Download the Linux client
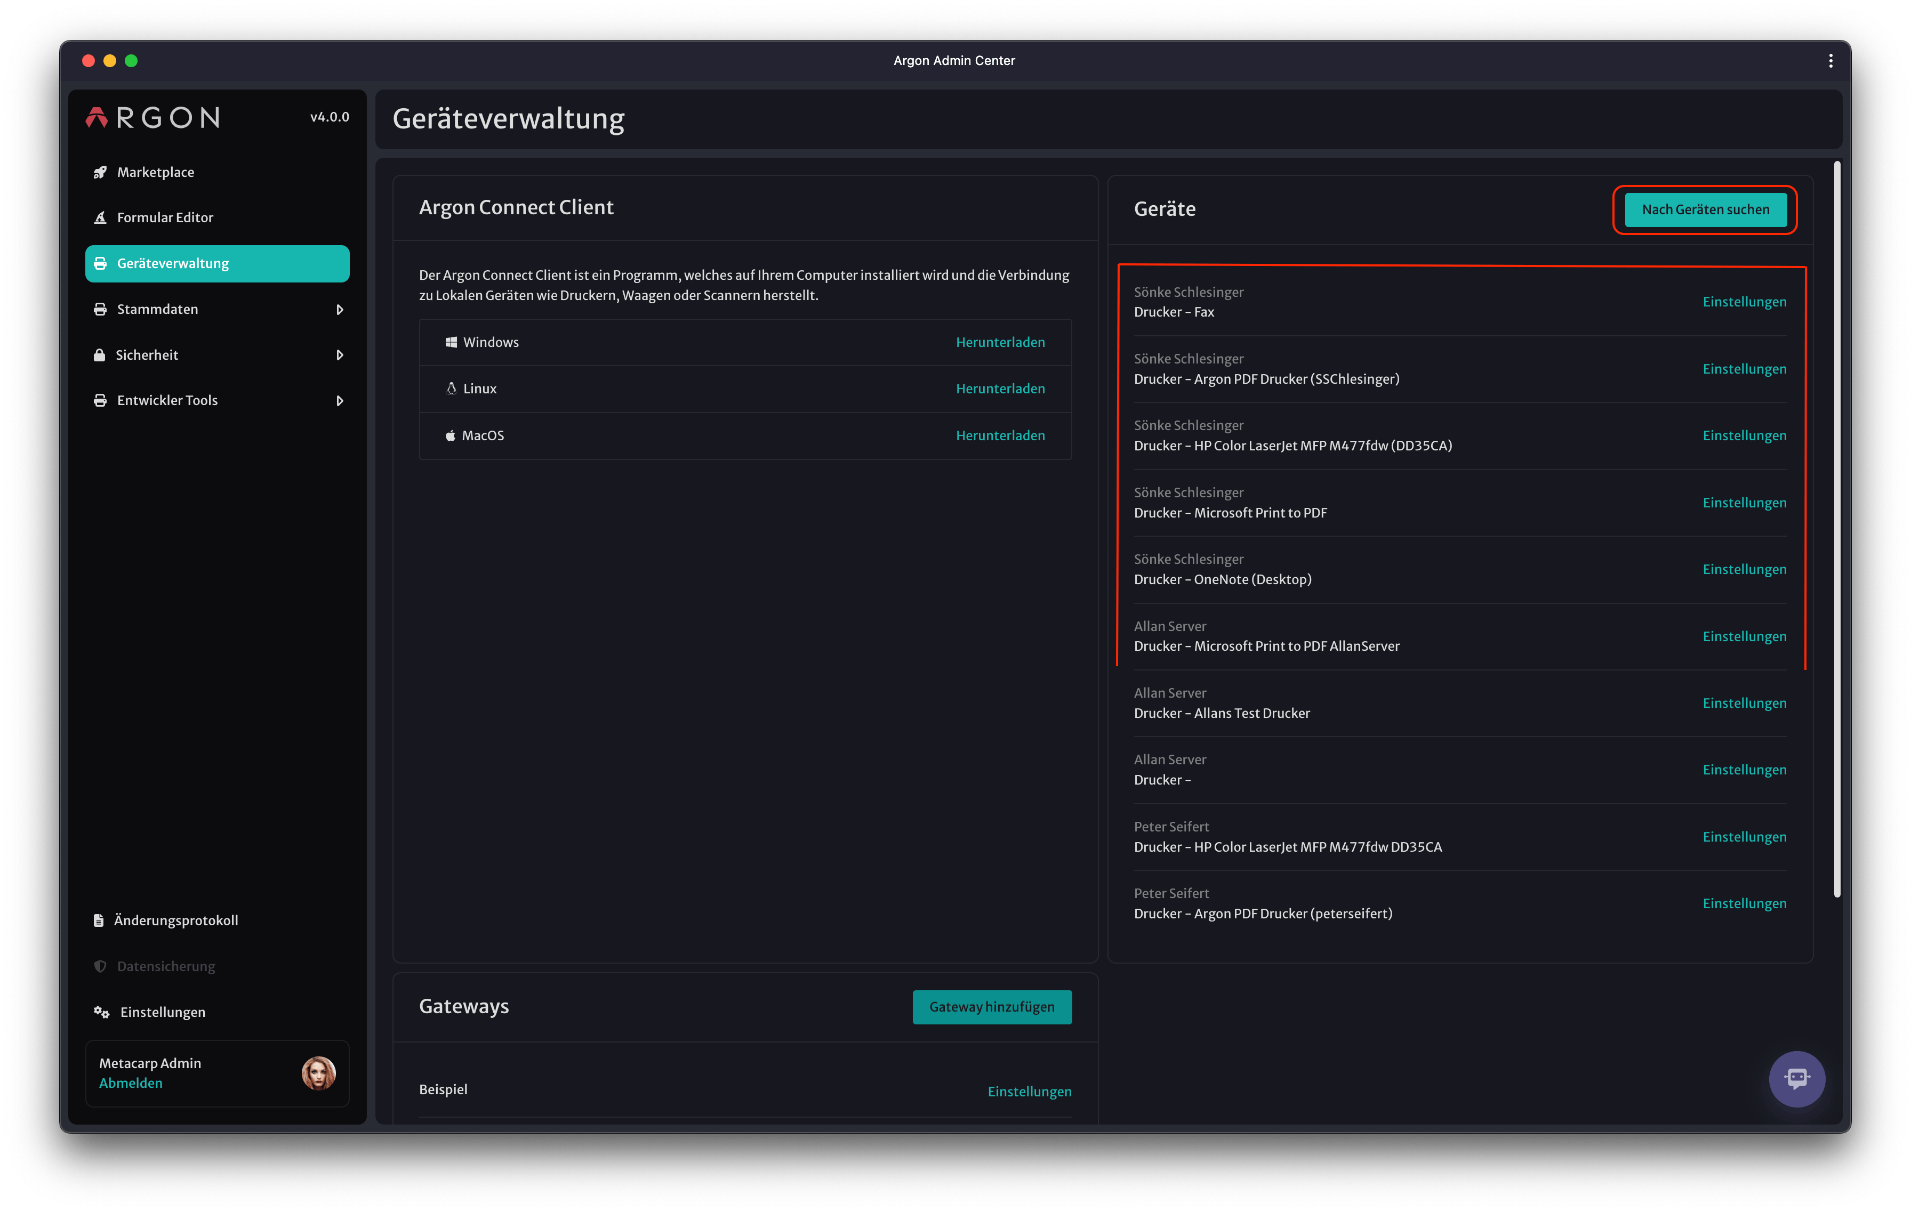Image resolution: width=1911 pixels, height=1212 pixels. pyautogui.click(x=1000, y=389)
